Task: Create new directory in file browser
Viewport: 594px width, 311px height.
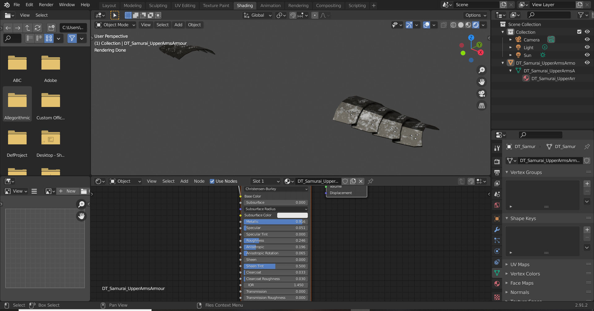Action: click(x=51, y=28)
